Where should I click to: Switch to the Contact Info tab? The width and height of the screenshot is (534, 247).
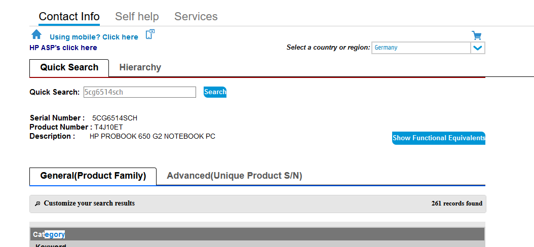[69, 16]
